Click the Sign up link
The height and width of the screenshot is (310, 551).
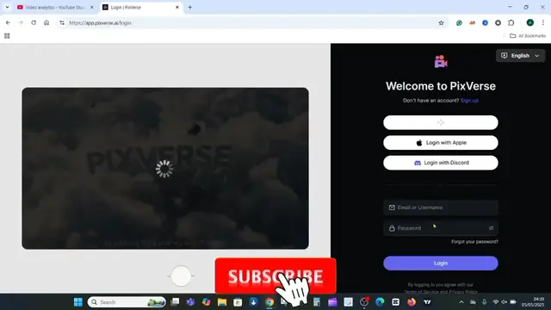[x=469, y=101]
